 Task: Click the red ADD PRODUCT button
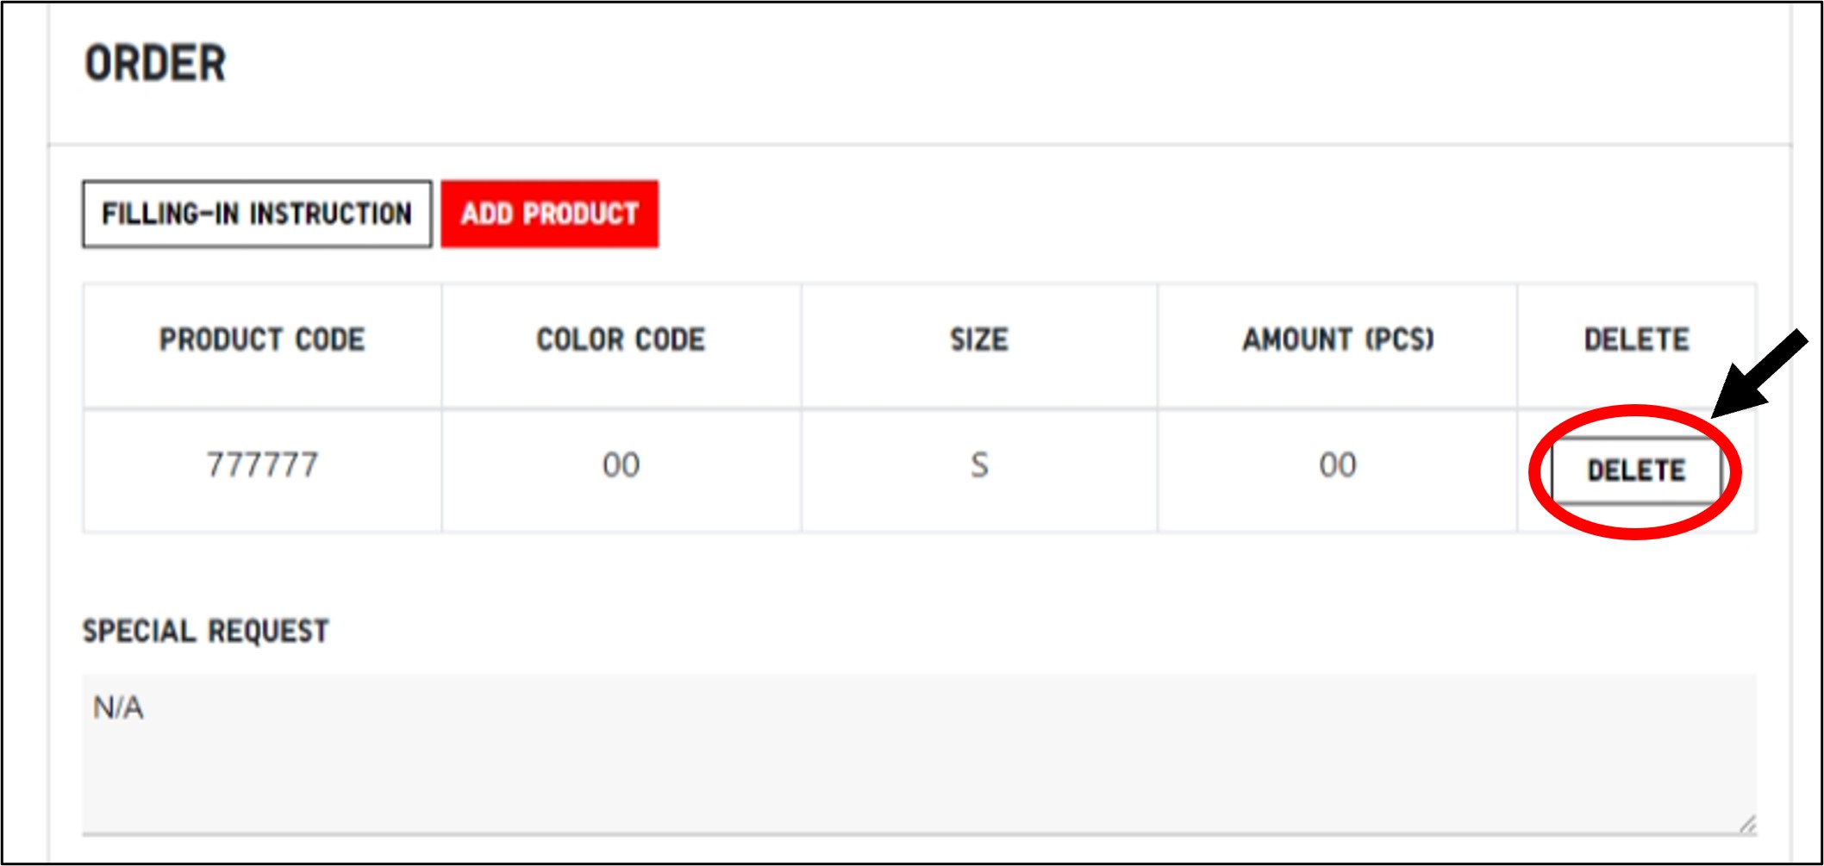(x=549, y=214)
